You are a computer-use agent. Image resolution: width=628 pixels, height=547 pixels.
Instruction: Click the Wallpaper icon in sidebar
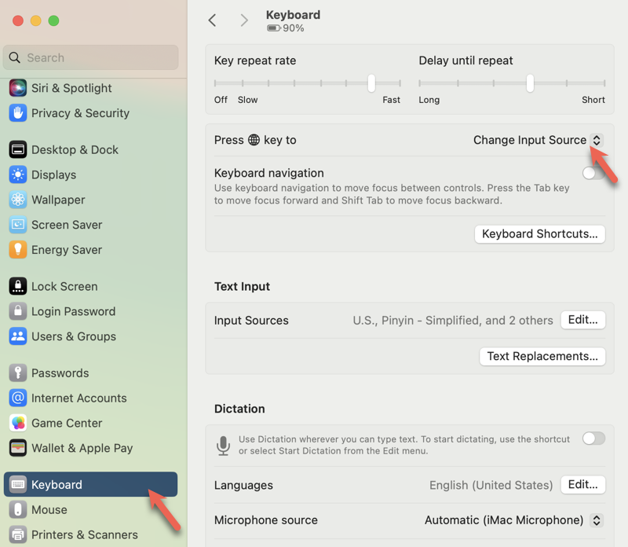[18, 200]
